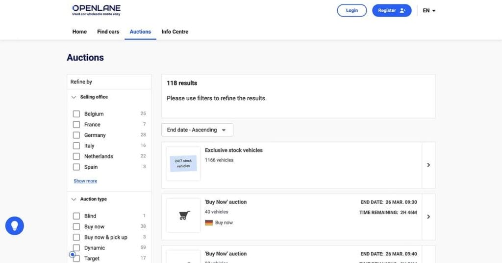Collapse the Auction type section

(x=74, y=199)
